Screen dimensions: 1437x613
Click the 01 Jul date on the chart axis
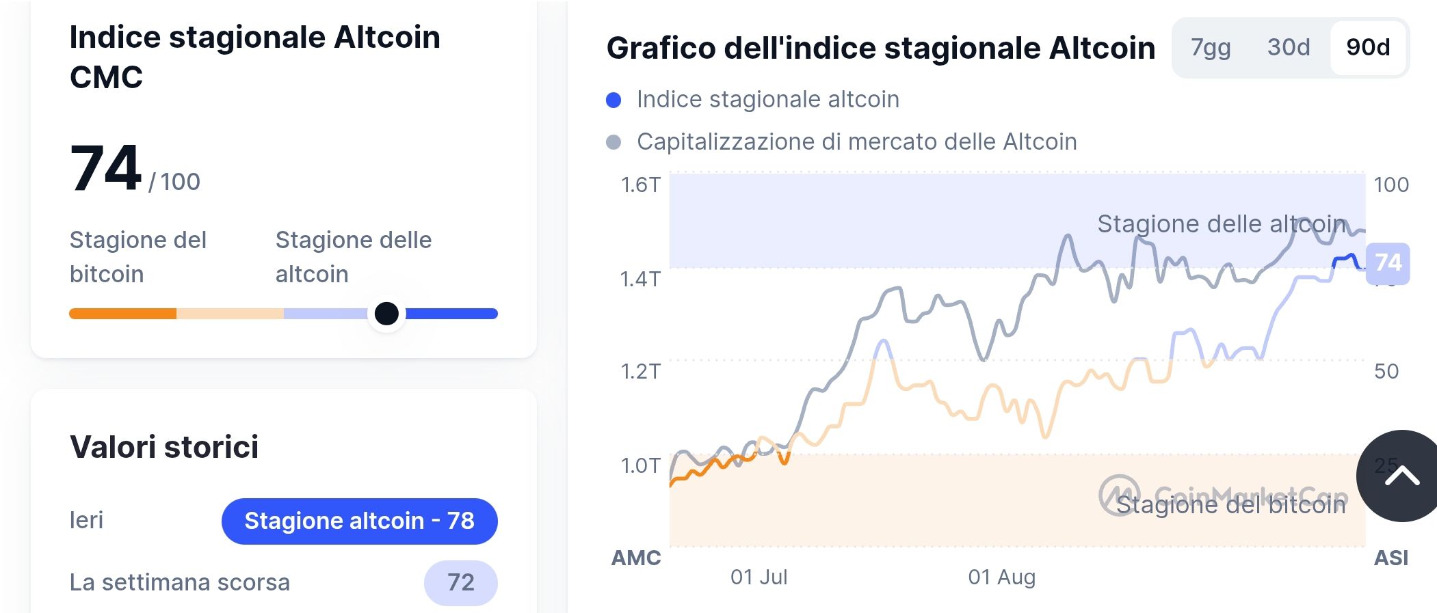tap(759, 577)
